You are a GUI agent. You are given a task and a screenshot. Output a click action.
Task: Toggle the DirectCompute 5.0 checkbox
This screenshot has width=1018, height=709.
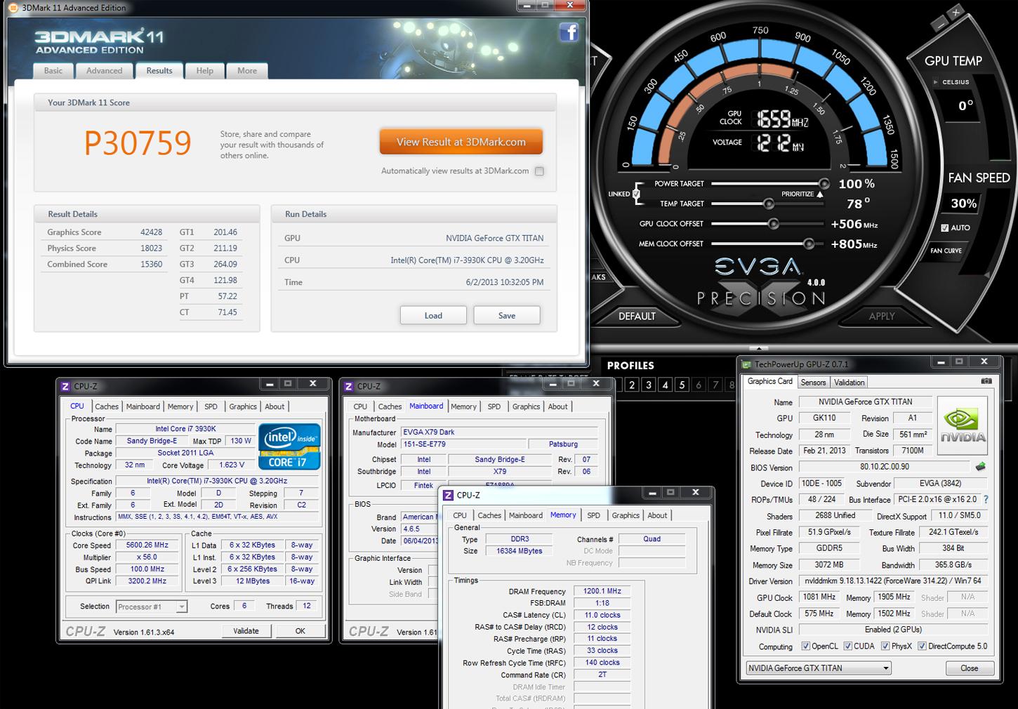(922, 646)
